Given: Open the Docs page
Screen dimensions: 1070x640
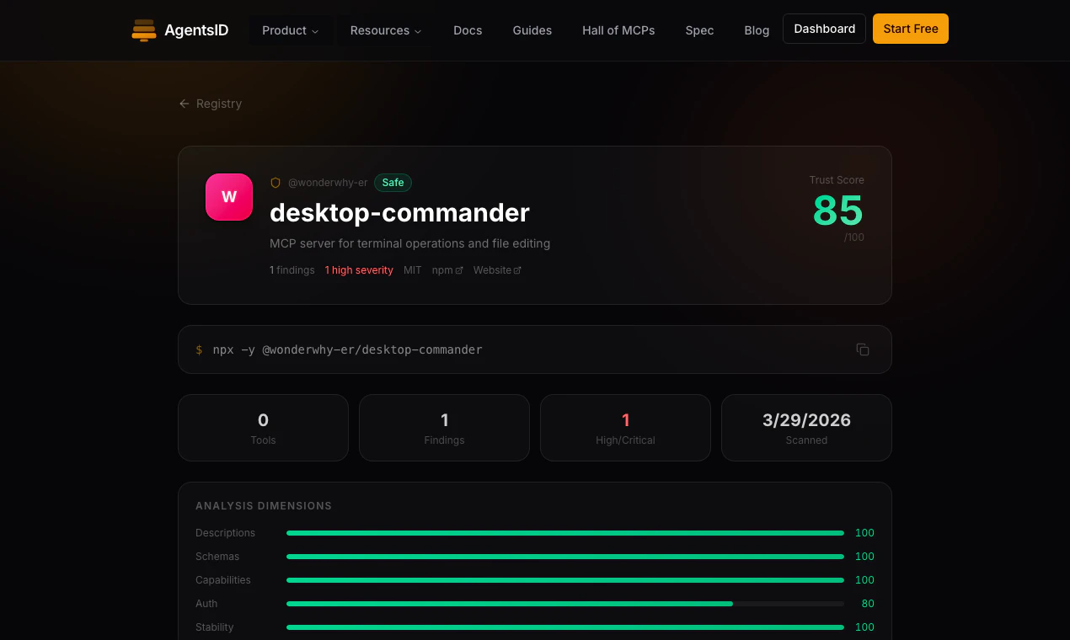Looking at the screenshot, I should pos(468,29).
